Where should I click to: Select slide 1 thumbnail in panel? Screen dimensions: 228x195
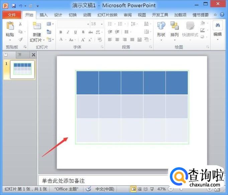(x=22, y=69)
